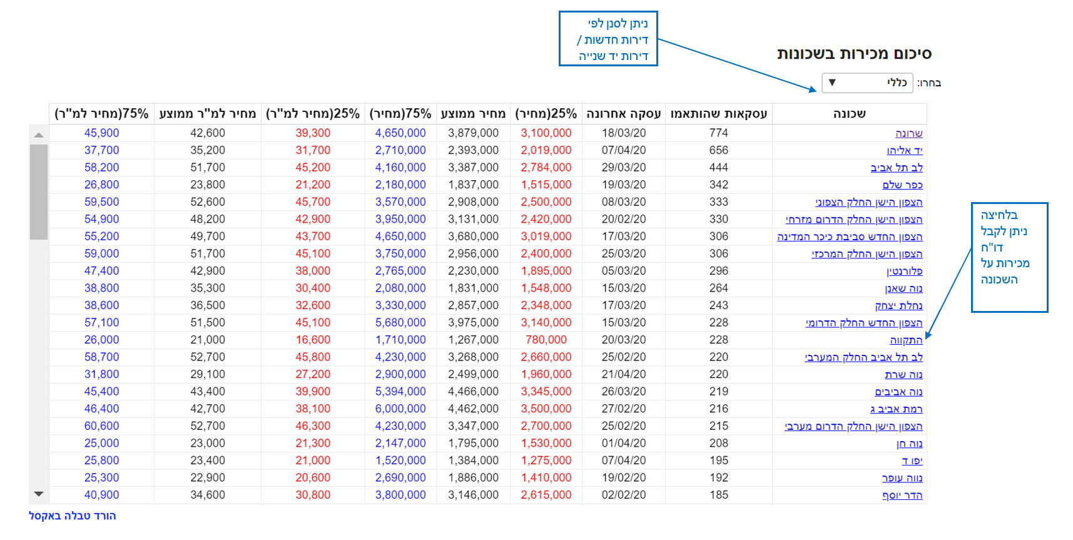The height and width of the screenshot is (540, 1073).
Task: Open the נחלת יצחק neighborhood link
Action: tap(898, 305)
